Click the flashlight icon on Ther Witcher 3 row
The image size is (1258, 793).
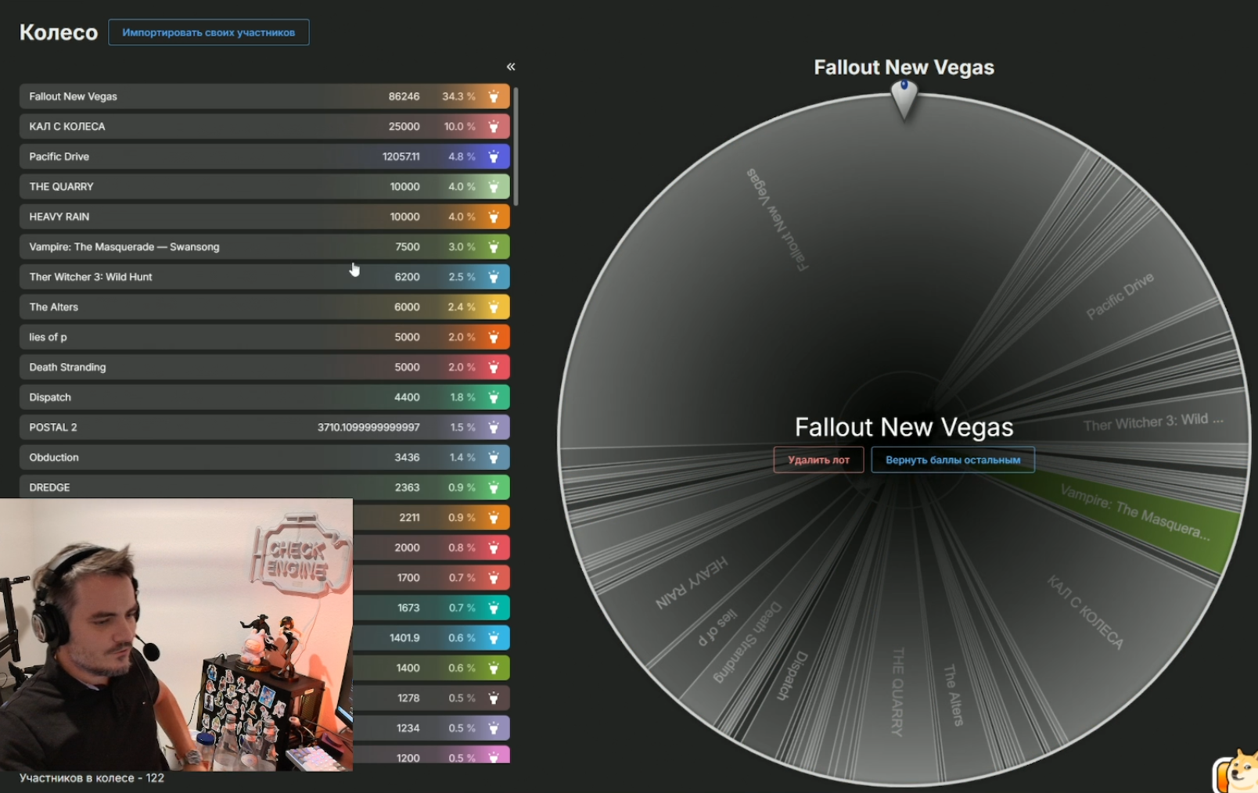(x=494, y=277)
